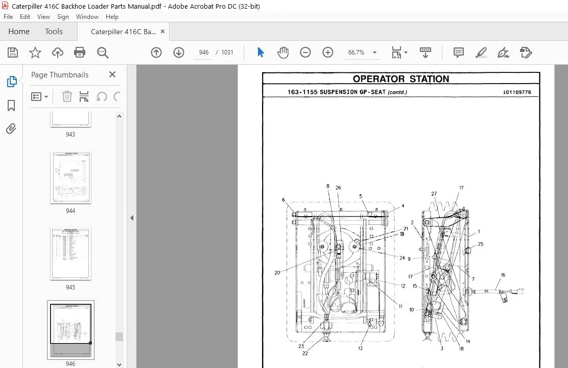Screen dimensions: 568x368
Task: Open the Sign menu
Action: coord(63,17)
